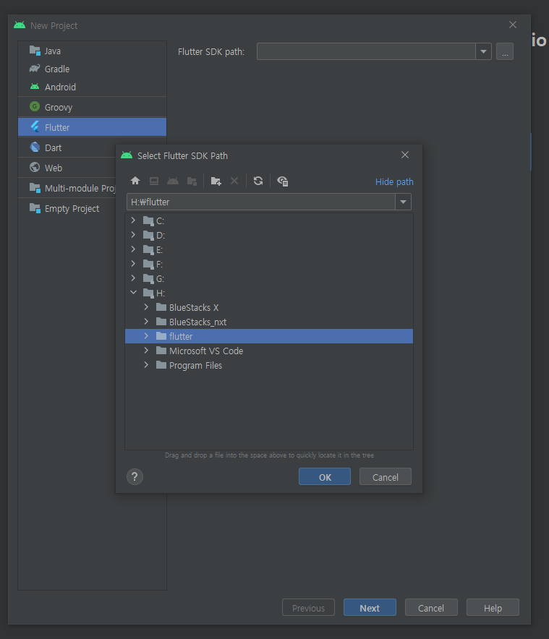
Task: Open the help question mark button
Action: tap(135, 476)
